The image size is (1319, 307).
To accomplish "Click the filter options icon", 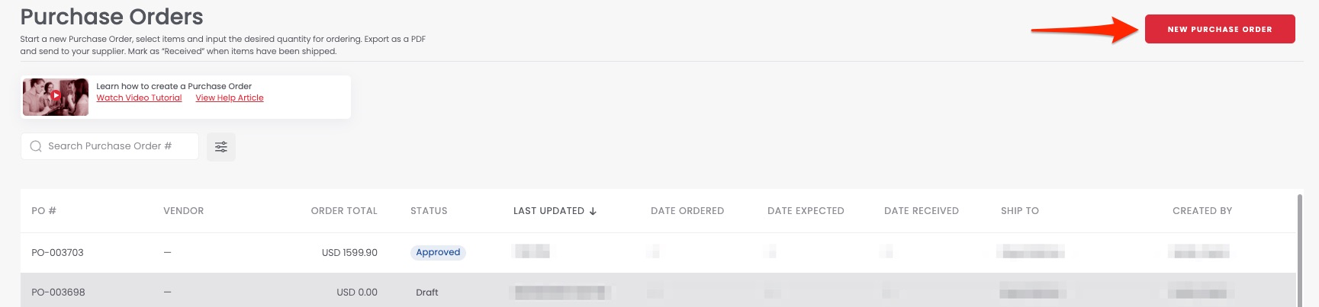I will click(x=221, y=147).
